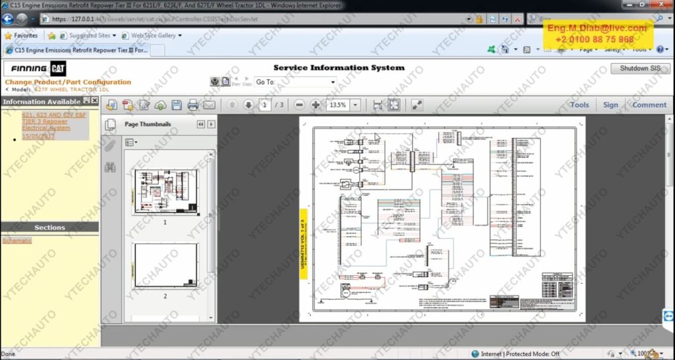
Task: Open the zoom percentage dropdown
Action: [356, 105]
